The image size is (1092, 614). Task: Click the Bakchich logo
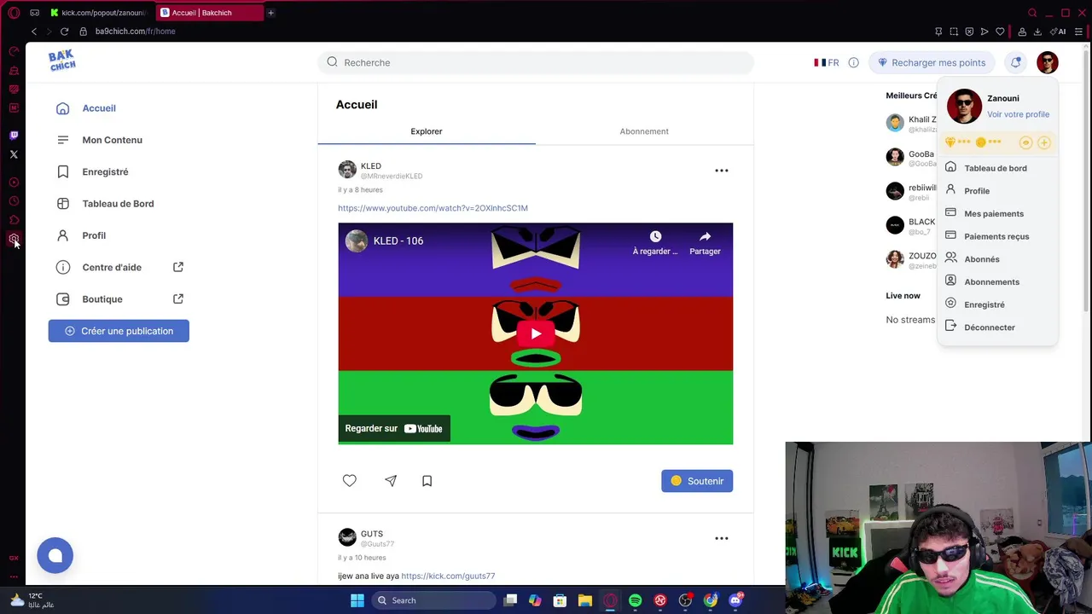click(x=61, y=61)
